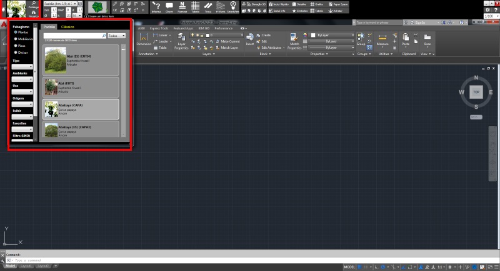This screenshot has width=500, height=271.
Task: Open the Exibir filter dropdown
Action: [22, 116]
